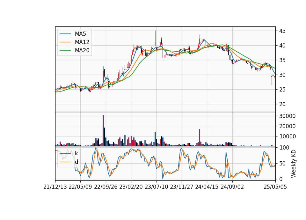Click the 20 price axis label
Screen dimensions: 306x220
click(282, 104)
